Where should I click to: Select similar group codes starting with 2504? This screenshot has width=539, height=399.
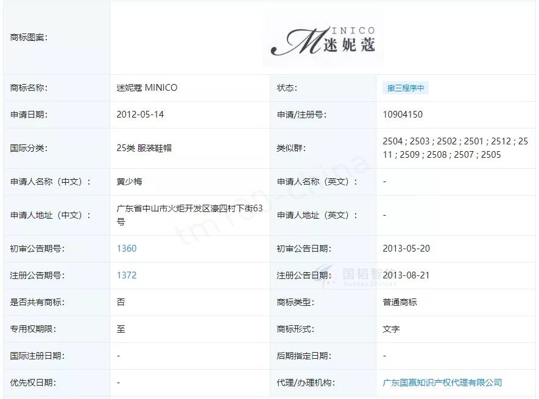(x=455, y=148)
